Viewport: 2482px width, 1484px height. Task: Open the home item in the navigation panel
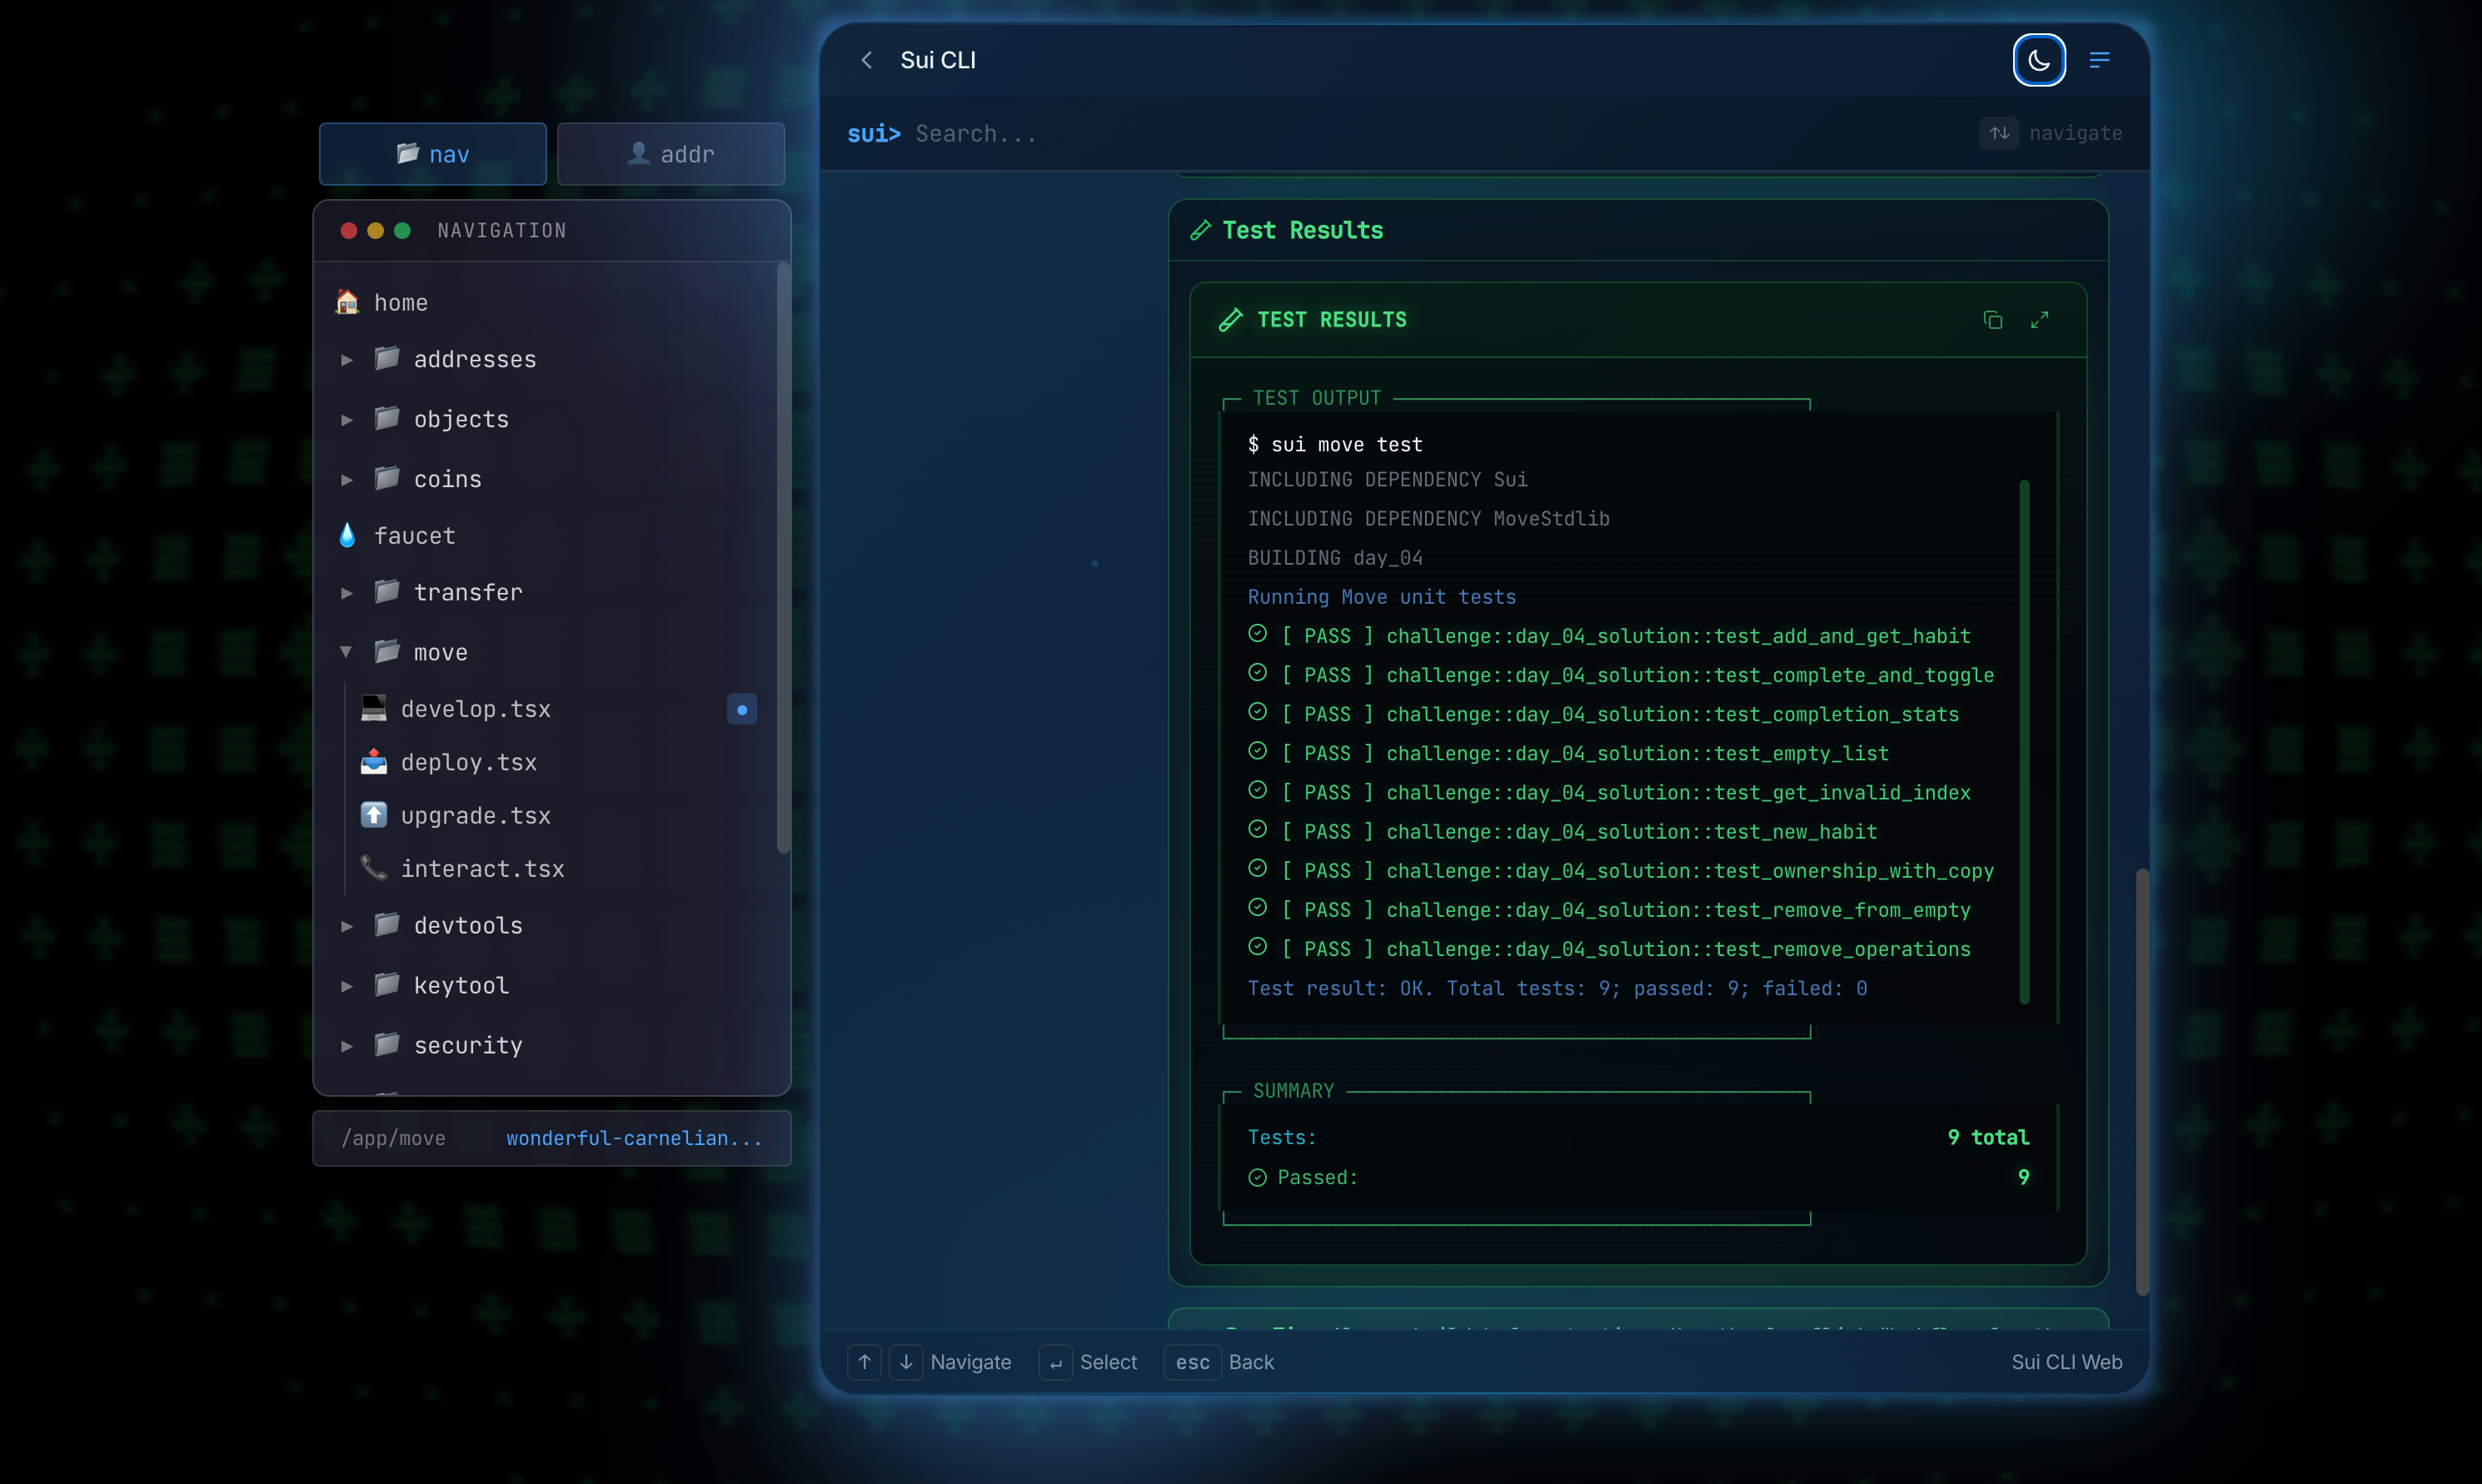(x=400, y=302)
